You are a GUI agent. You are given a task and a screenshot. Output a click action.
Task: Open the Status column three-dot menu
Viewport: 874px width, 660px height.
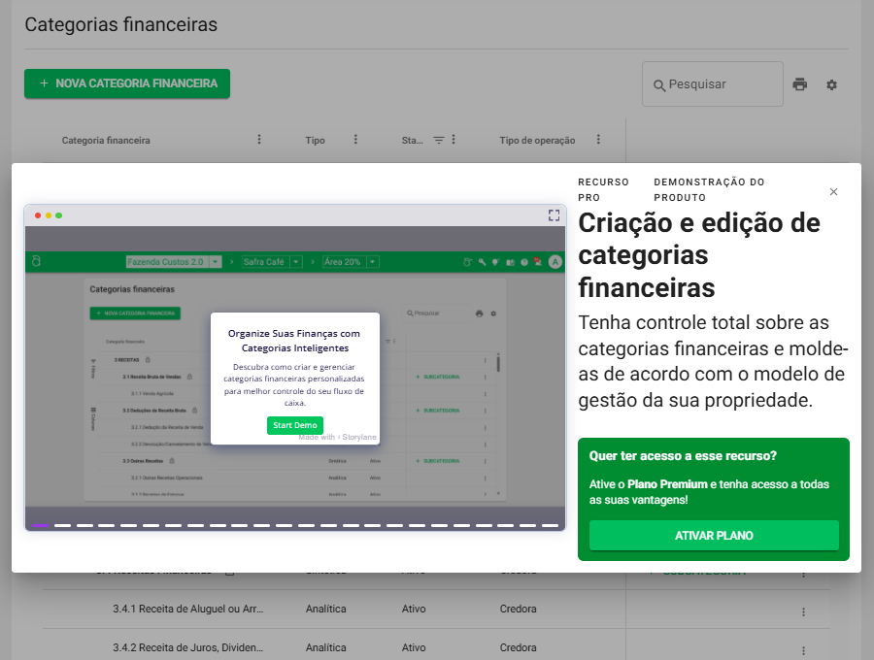454,140
